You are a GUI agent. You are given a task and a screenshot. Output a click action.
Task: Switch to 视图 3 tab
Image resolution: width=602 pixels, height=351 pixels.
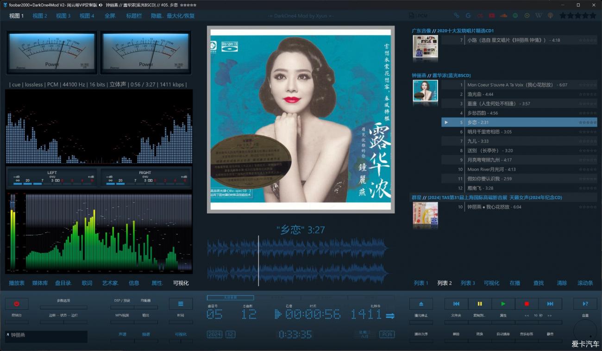coord(63,16)
